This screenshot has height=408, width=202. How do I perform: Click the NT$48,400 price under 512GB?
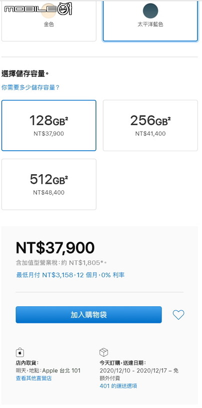coord(49,193)
